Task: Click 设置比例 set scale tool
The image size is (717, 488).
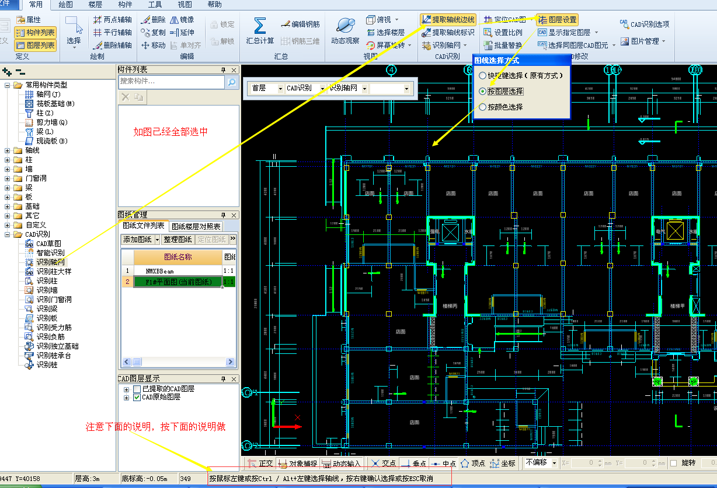Action: tap(503, 33)
